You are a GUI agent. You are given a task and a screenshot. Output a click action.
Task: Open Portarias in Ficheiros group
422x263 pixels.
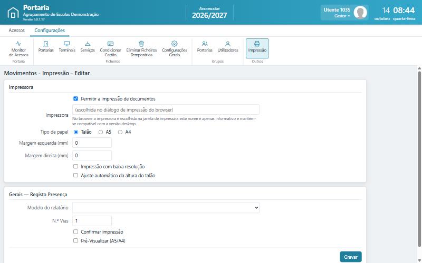pyautogui.click(x=46, y=46)
